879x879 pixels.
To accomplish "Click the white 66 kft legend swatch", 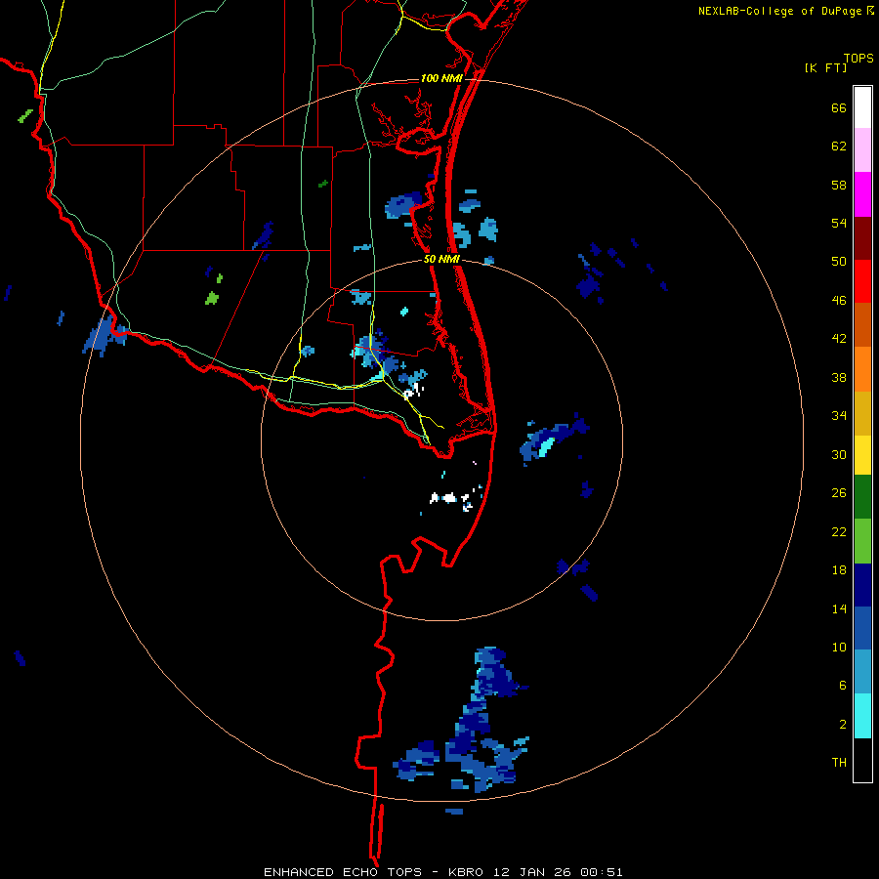I will 862,107.
